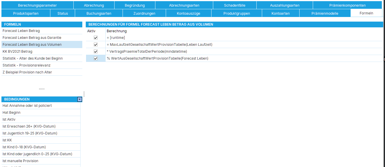Open the Bedingungen header dropdown arrow

point(80,99)
